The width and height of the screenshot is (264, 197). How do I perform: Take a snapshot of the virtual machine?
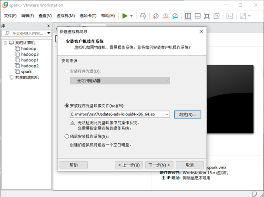point(156,16)
